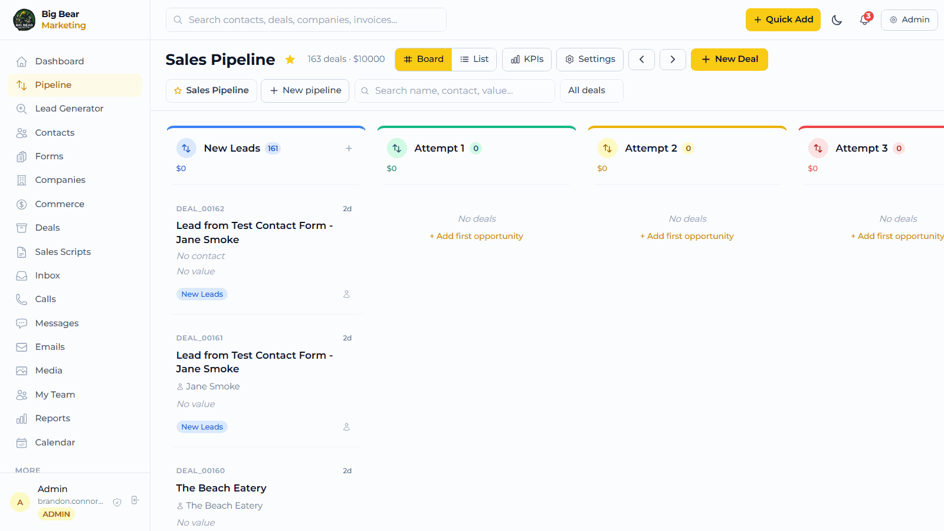
Task: Click the Messages chat bubble icon
Action: click(22, 323)
